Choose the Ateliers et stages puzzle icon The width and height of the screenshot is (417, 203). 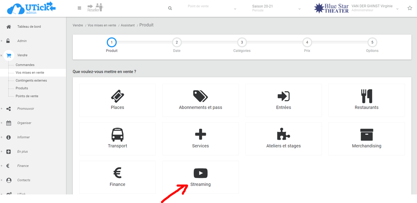coord(284,134)
